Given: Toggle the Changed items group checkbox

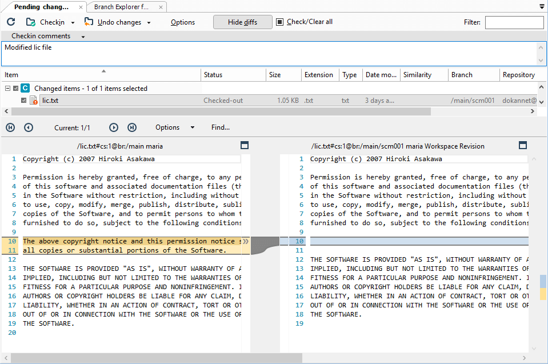Looking at the screenshot, I should click(x=16, y=89).
